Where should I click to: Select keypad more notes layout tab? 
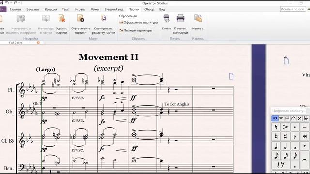click(281, 118)
